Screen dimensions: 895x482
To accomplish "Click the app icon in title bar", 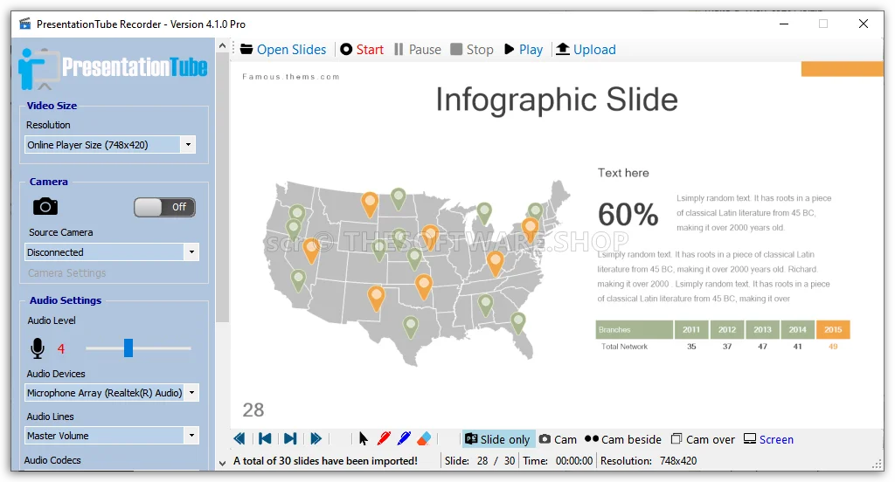I will coord(24,24).
